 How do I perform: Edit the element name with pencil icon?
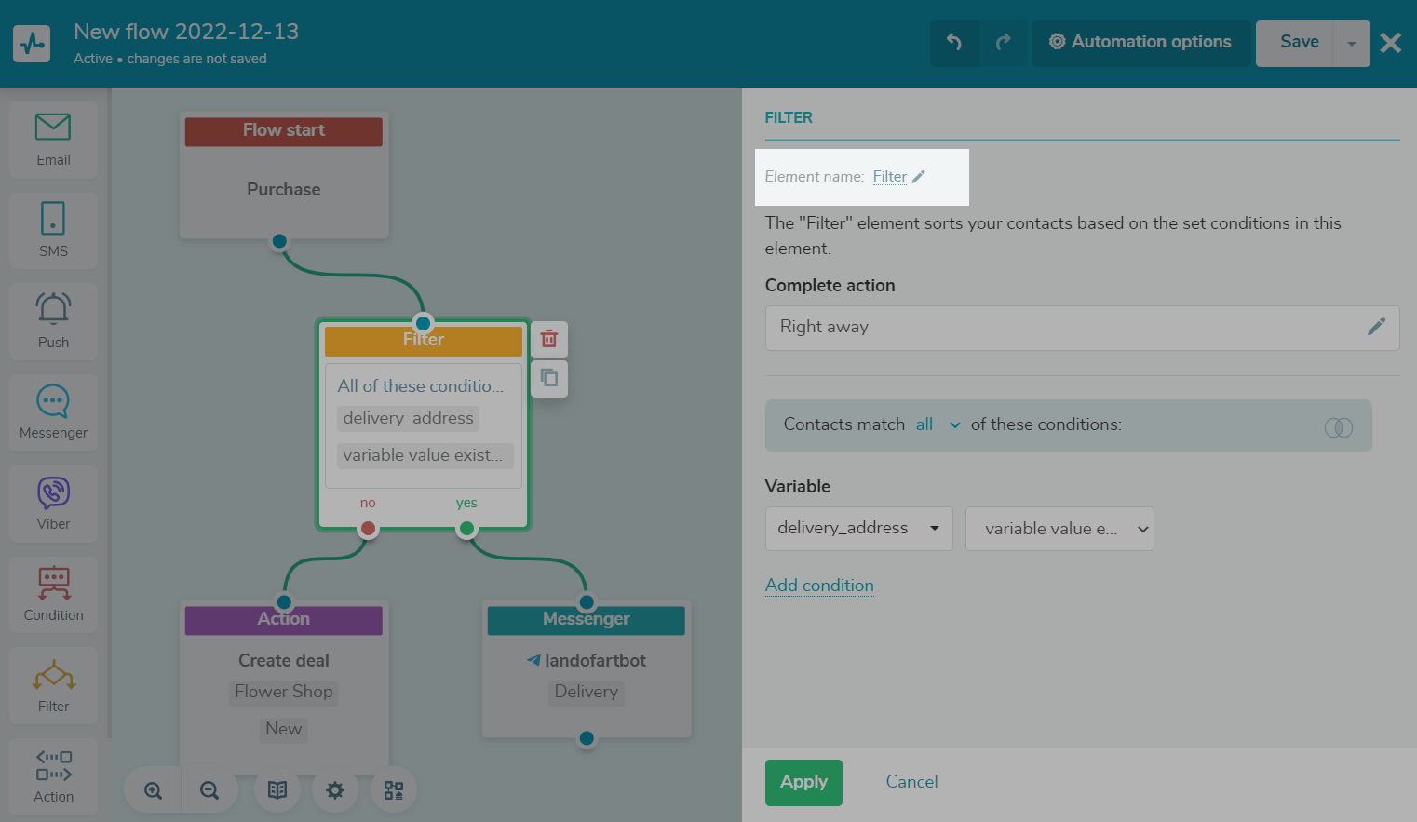(x=919, y=177)
